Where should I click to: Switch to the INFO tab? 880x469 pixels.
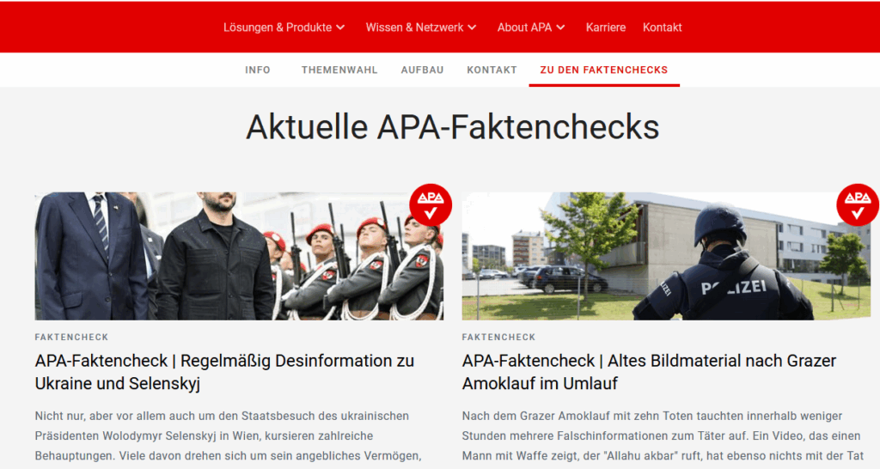(x=258, y=70)
